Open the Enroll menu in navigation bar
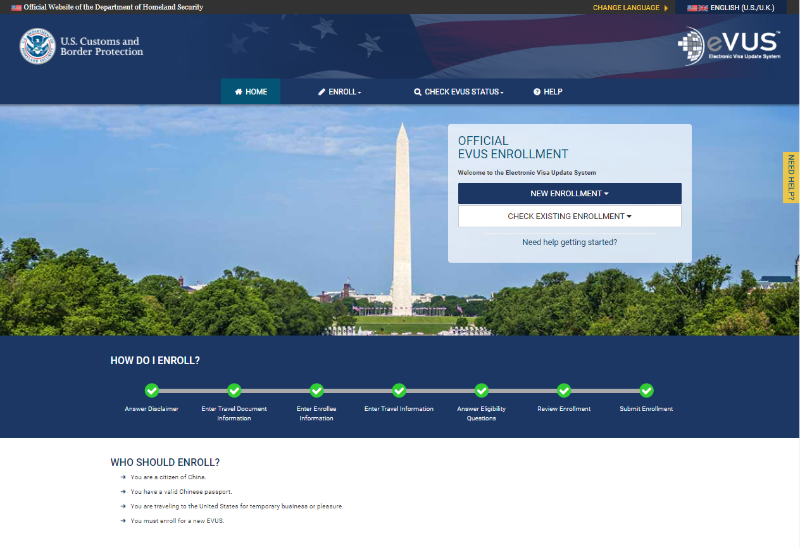Screen dimensions: 800x547 pos(340,92)
